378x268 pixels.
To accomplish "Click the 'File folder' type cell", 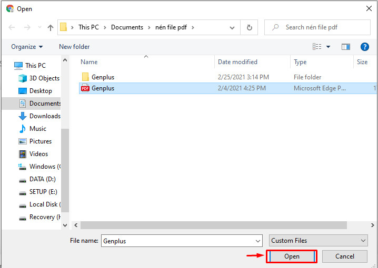I will pos(307,77).
